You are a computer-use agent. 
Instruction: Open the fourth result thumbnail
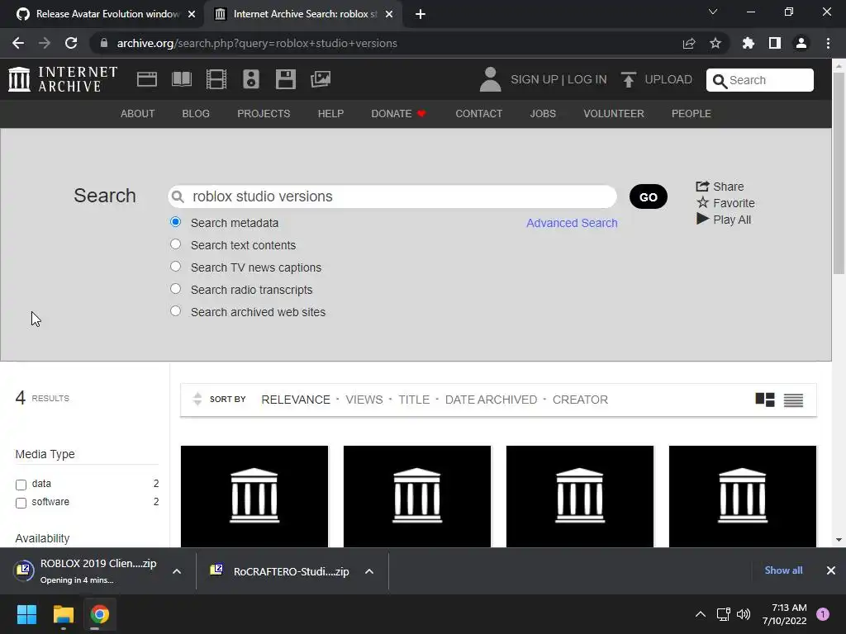point(743,496)
